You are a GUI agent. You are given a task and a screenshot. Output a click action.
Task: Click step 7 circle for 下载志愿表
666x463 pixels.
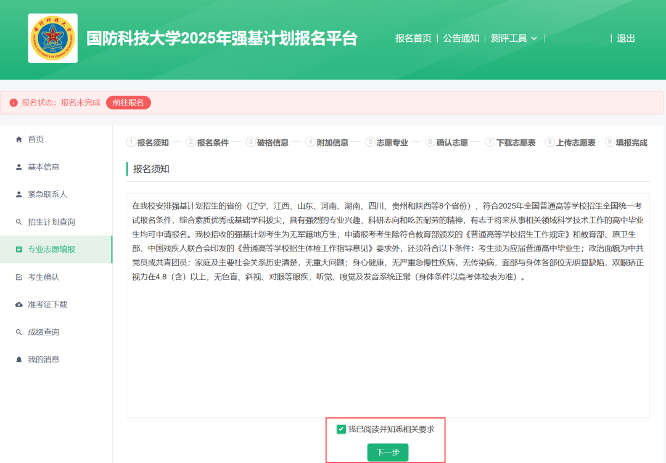pos(490,142)
